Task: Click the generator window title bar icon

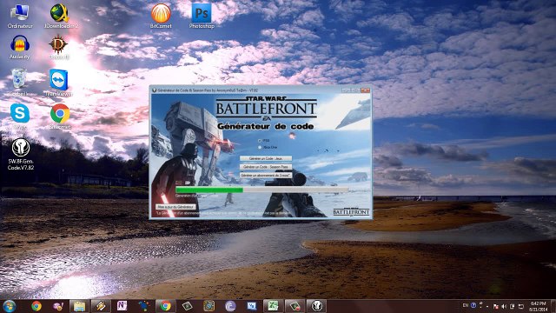Action: (x=154, y=90)
